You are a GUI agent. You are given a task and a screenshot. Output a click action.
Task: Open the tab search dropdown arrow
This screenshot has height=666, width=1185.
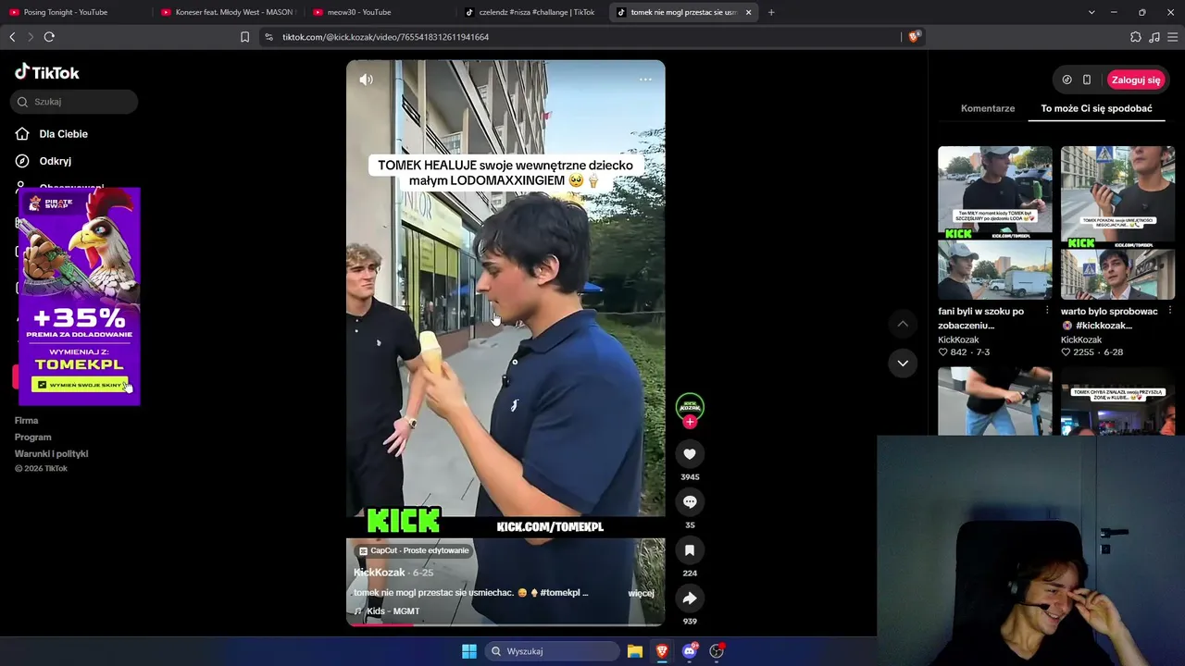1091,12
